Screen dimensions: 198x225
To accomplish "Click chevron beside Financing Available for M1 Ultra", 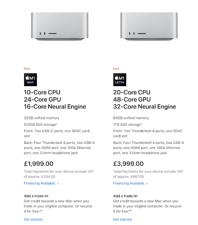I will (147, 184).
